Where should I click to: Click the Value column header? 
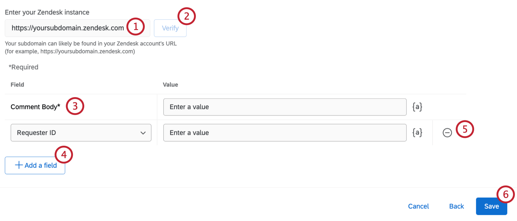[170, 85]
